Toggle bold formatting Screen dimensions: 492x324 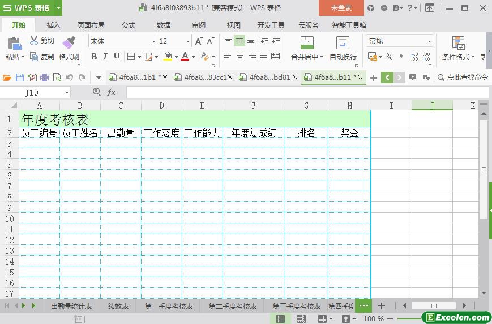94,57
